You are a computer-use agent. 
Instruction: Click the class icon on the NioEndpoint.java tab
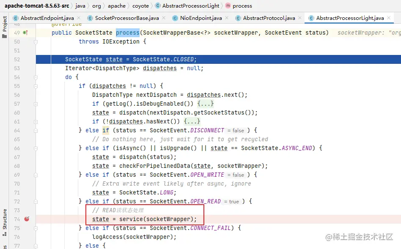click(x=175, y=18)
